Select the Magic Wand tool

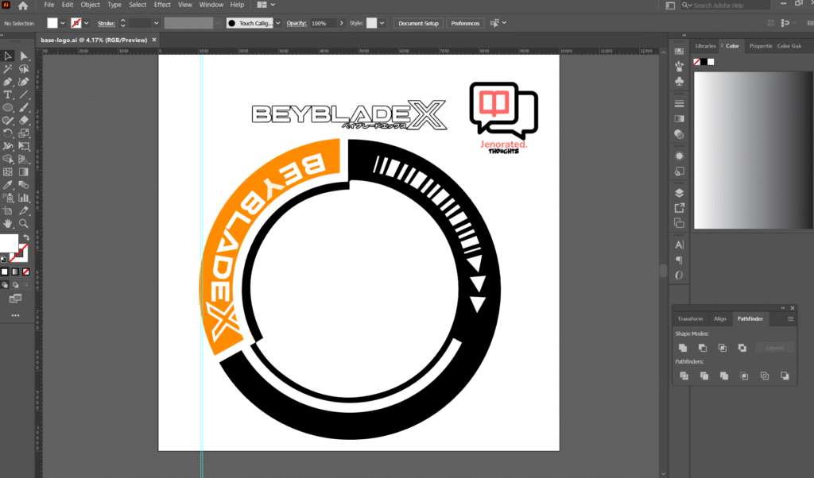(8, 69)
